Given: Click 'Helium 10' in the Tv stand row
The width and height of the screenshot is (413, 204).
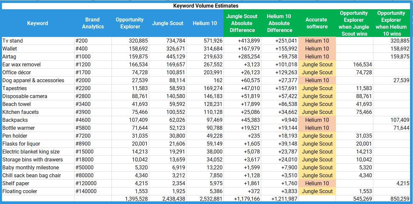Looking at the screenshot, I should 317,41.
